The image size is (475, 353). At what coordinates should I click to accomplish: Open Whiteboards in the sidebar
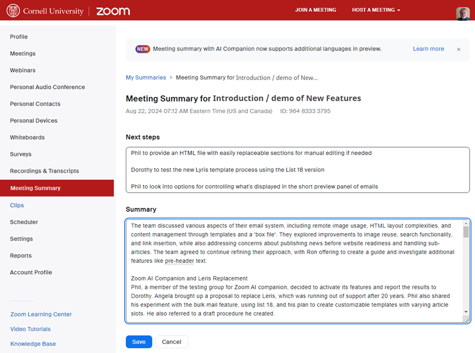click(x=27, y=138)
